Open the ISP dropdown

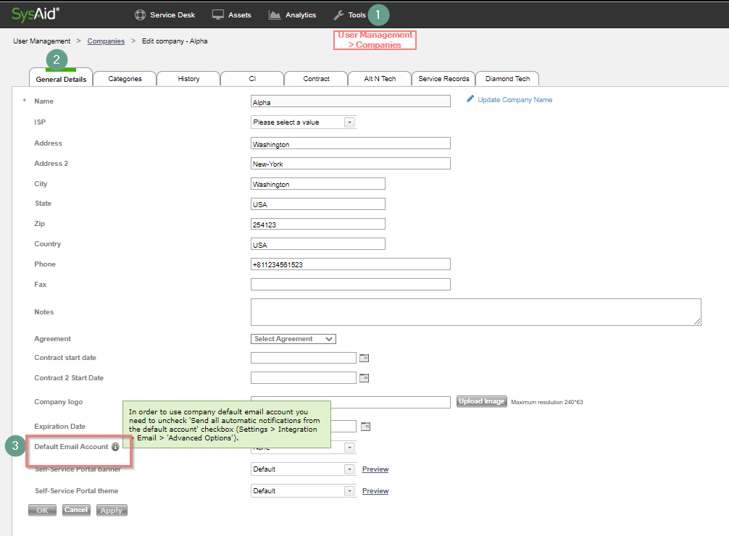[303, 122]
